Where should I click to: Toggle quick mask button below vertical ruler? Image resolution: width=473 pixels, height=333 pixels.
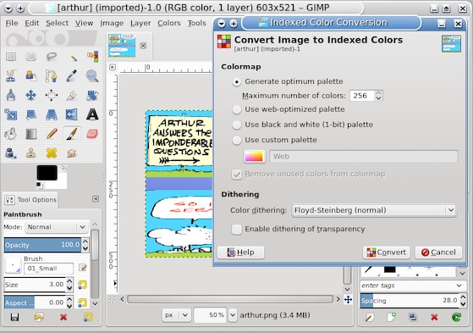click(112, 299)
